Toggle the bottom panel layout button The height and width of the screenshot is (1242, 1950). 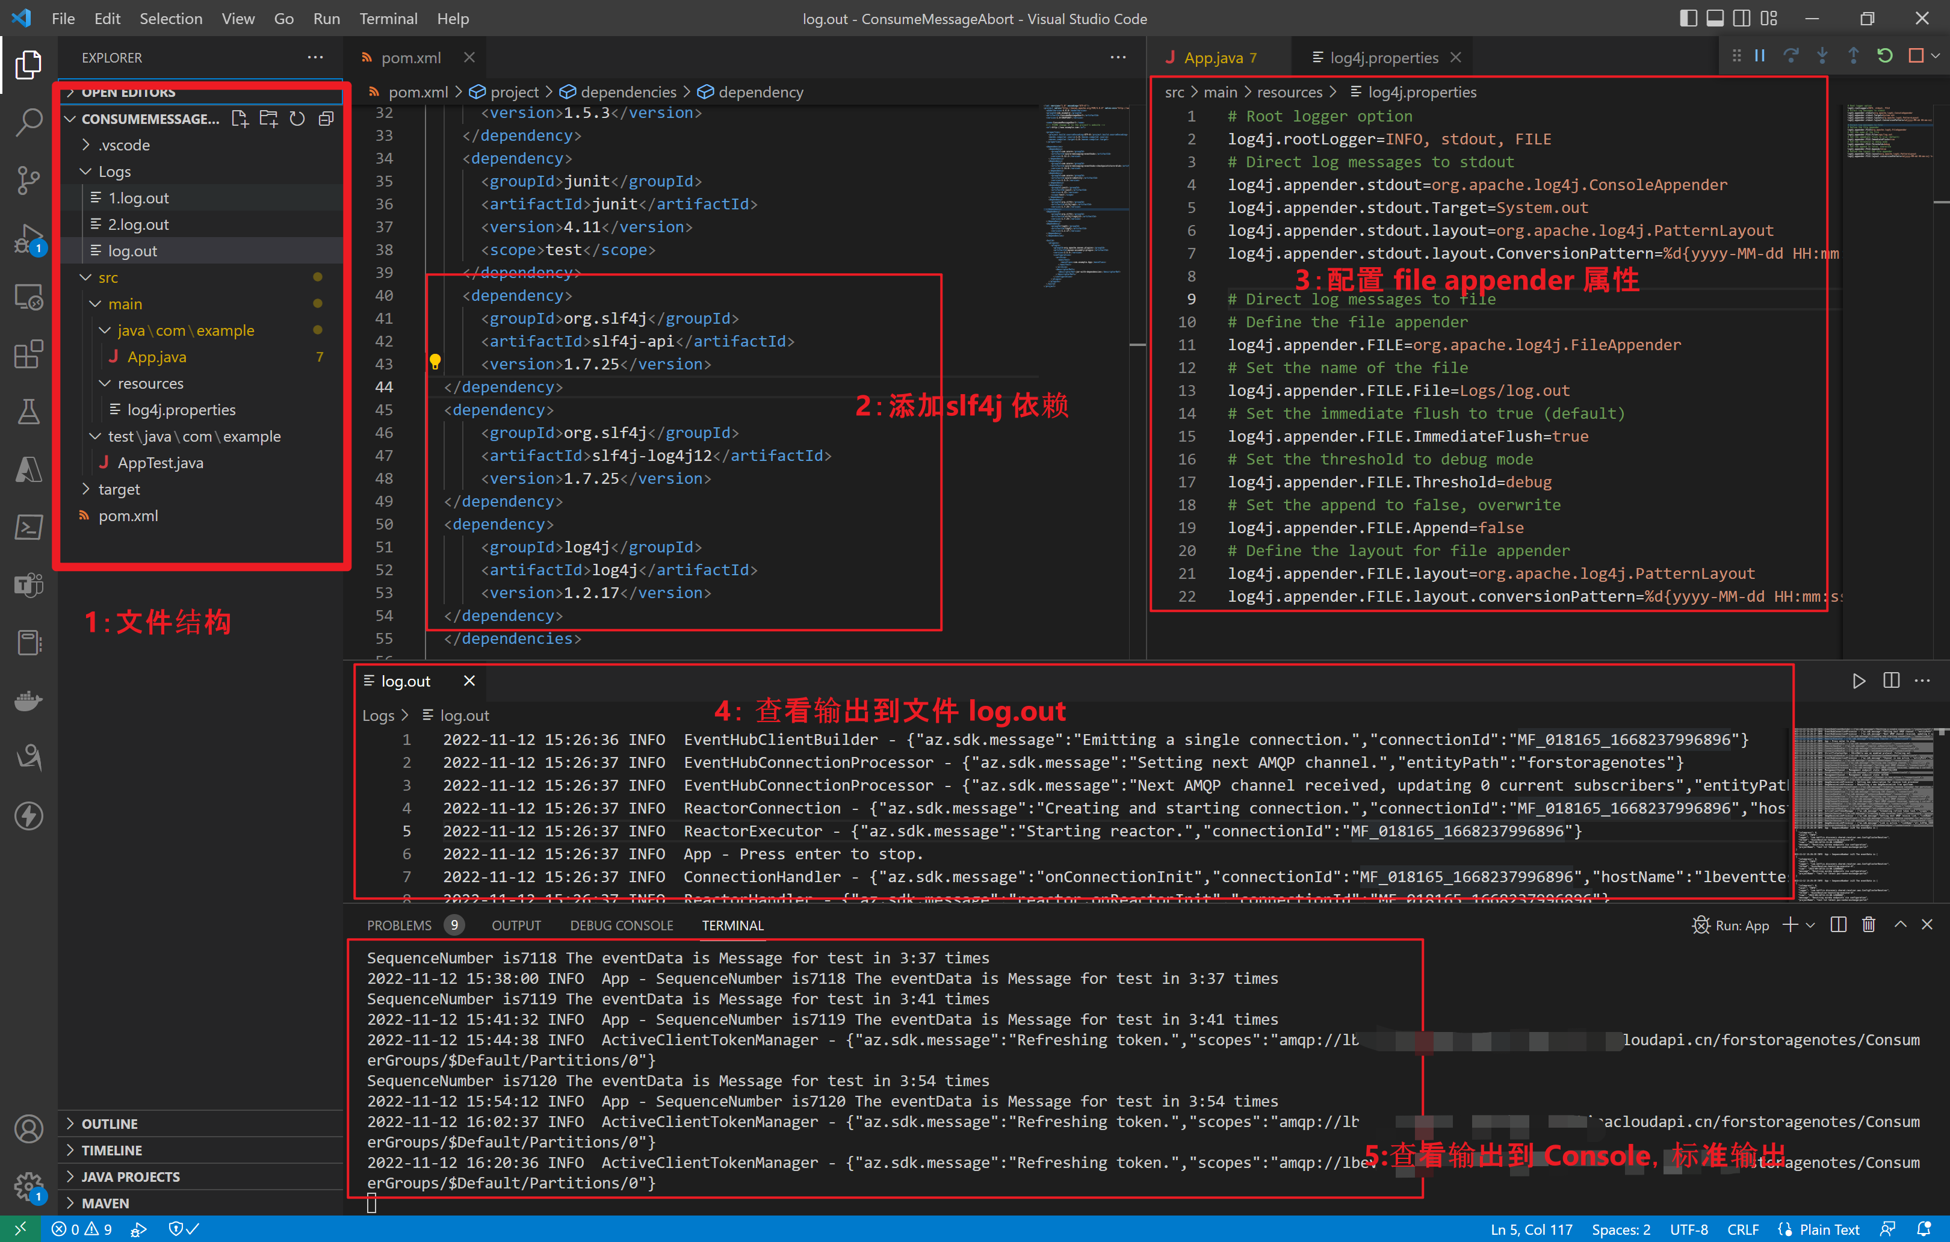click(x=1715, y=18)
